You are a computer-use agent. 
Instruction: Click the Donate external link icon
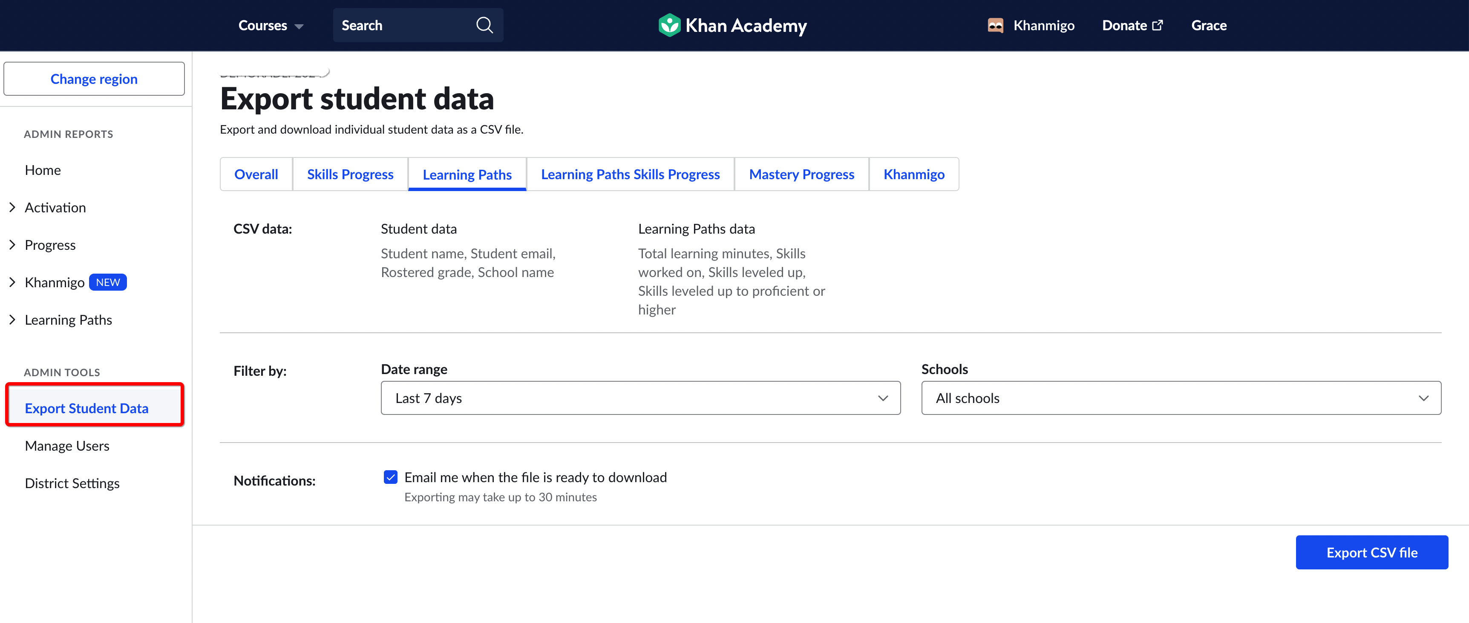point(1158,25)
